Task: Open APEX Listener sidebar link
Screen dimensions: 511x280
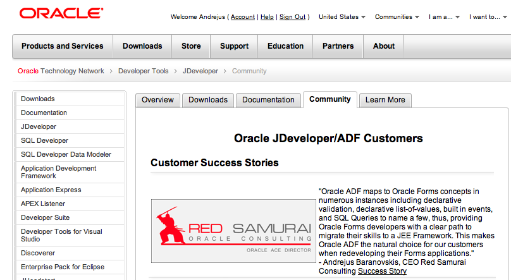Action: pyautogui.click(x=70, y=204)
